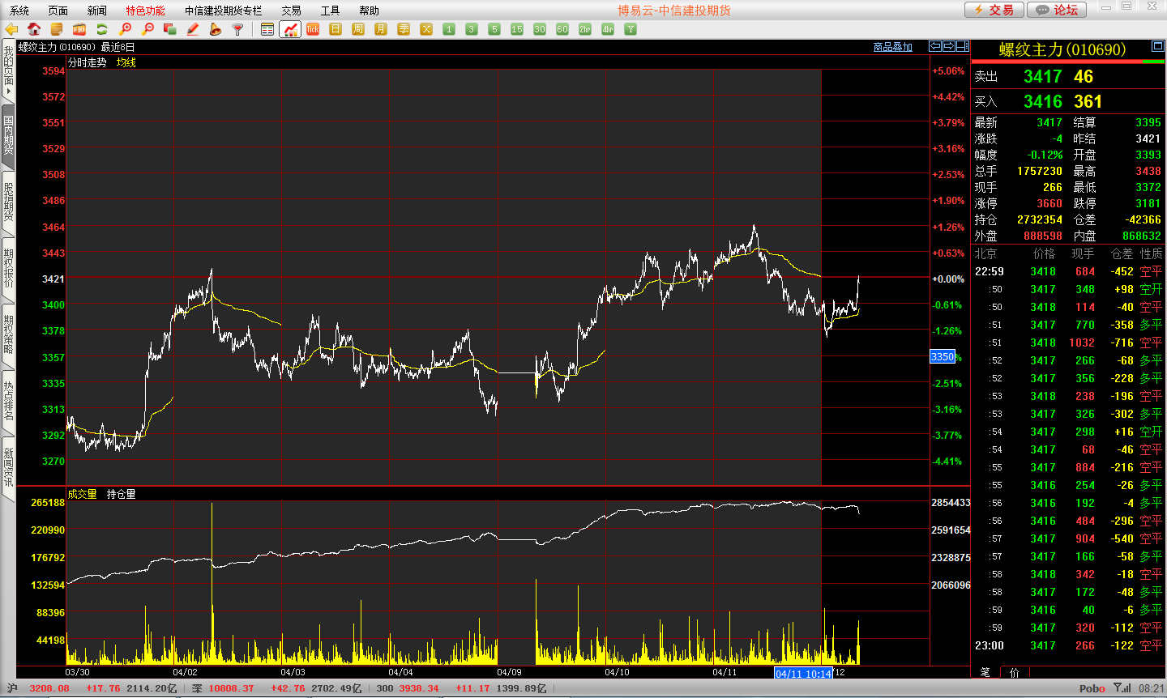Select monthly (月) K-line period
1167x698 pixels.
tap(381, 29)
